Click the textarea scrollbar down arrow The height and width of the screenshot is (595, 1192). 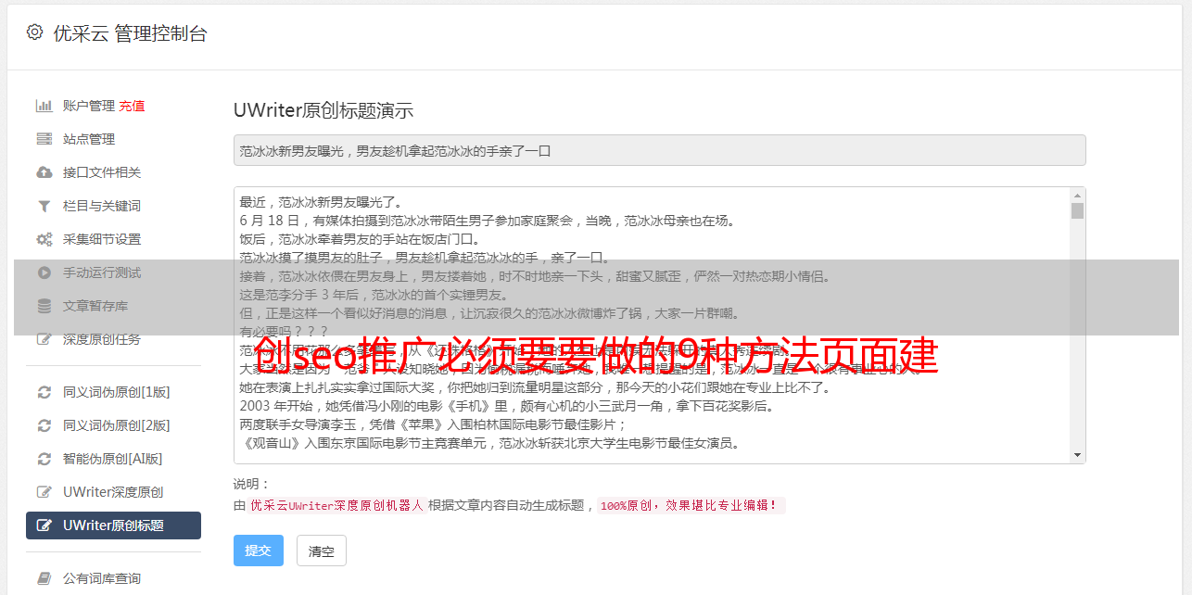click(1077, 455)
